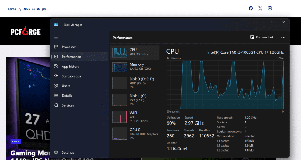Viewport: 301px width, 160px height.
Task: Click the Details list icon
Action: click(x=56, y=95)
